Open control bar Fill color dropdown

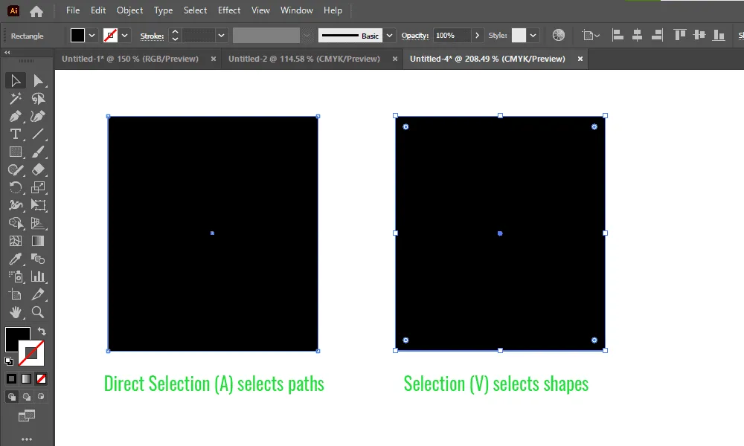pos(92,36)
